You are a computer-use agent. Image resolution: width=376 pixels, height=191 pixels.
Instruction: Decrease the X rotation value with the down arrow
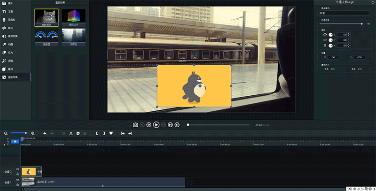click(349, 46)
